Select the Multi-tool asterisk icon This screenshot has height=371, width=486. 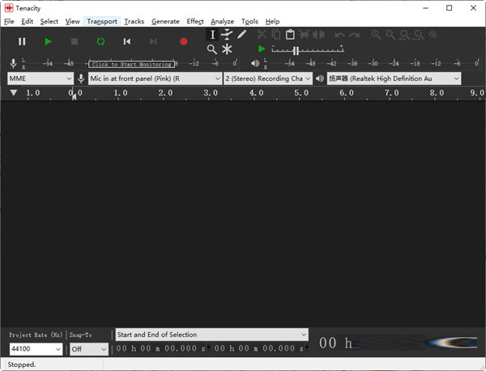(227, 49)
